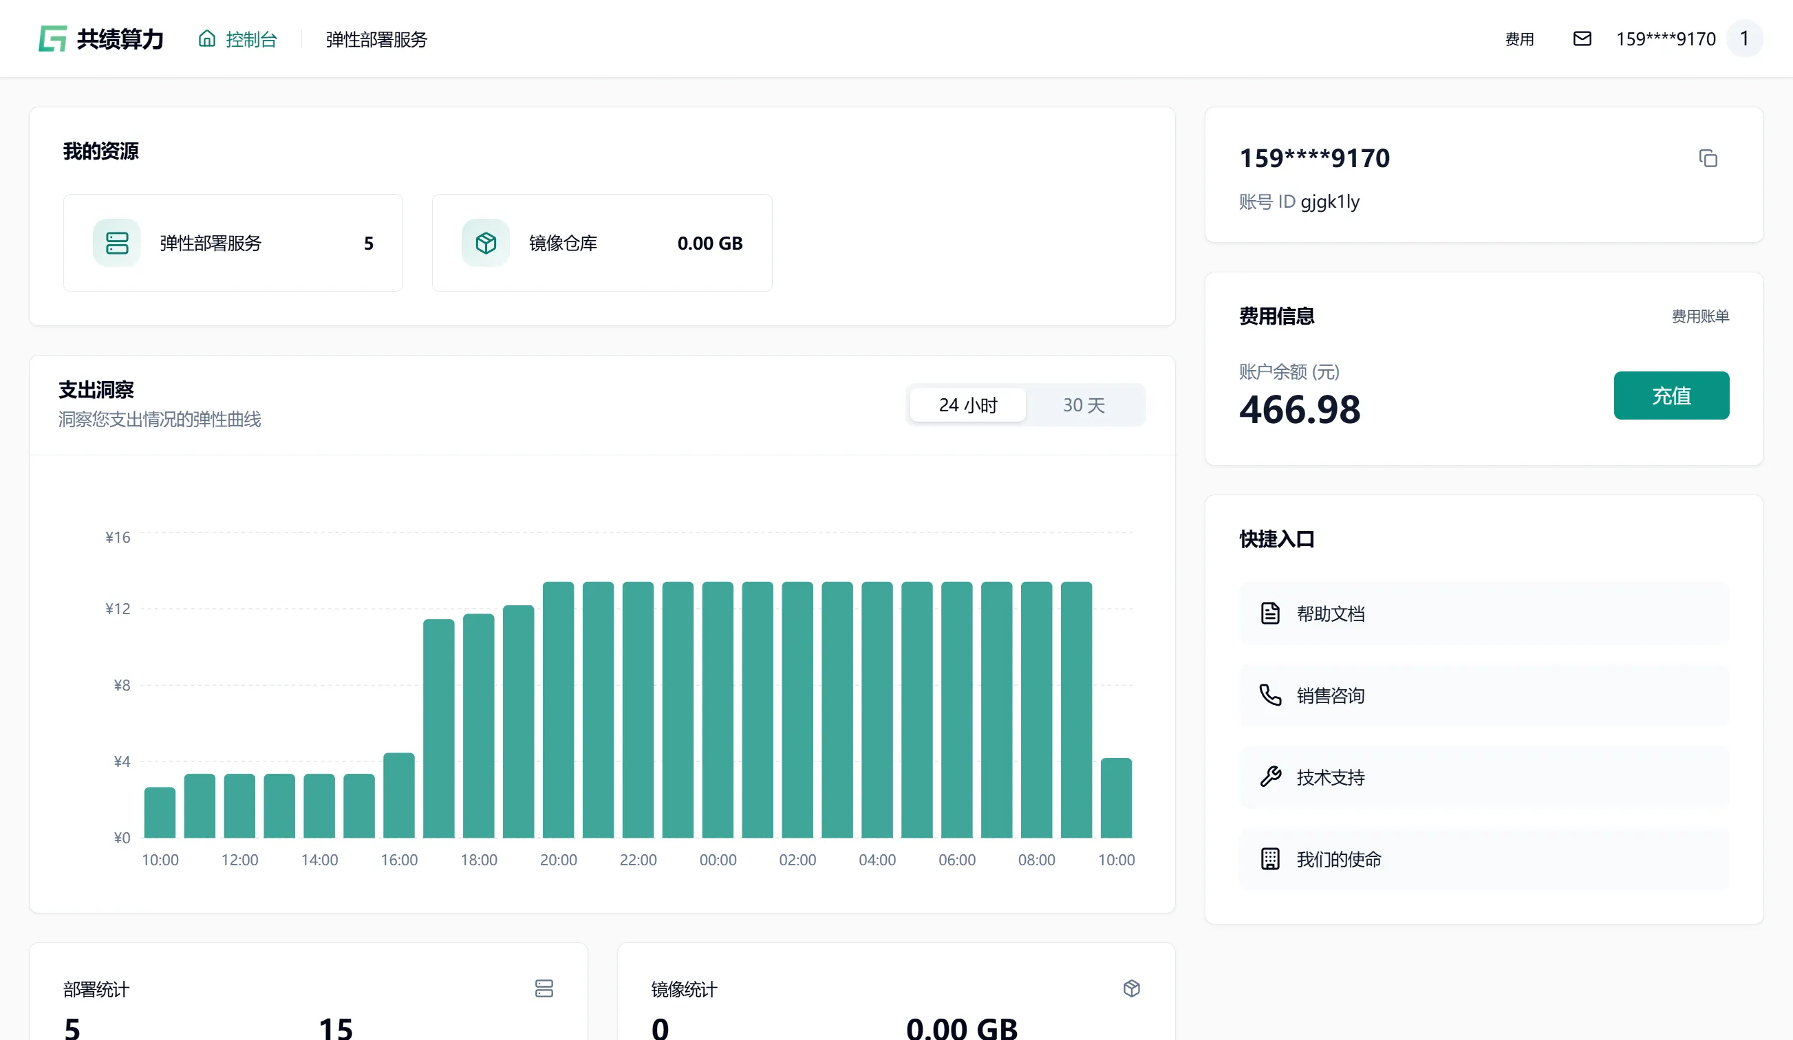Open 费用 in the top bar
The image size is (1793, 1040).
pyautogui.click(x=1519, y=39)
